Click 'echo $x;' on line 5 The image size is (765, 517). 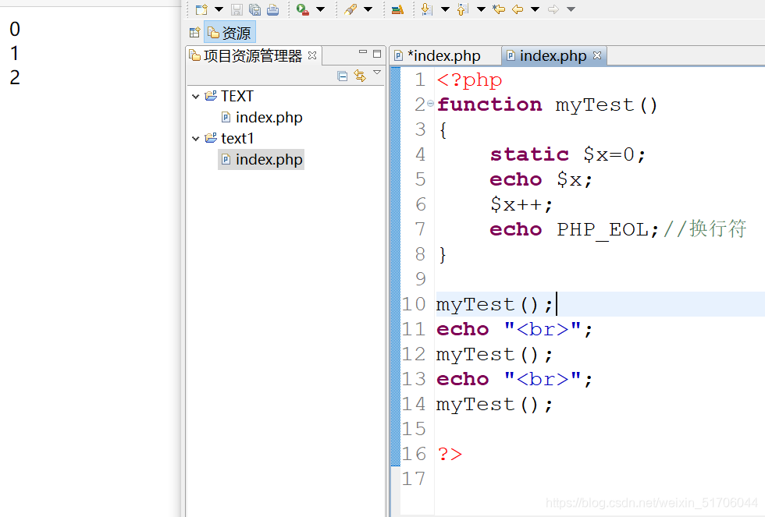(x=542, y=179)
